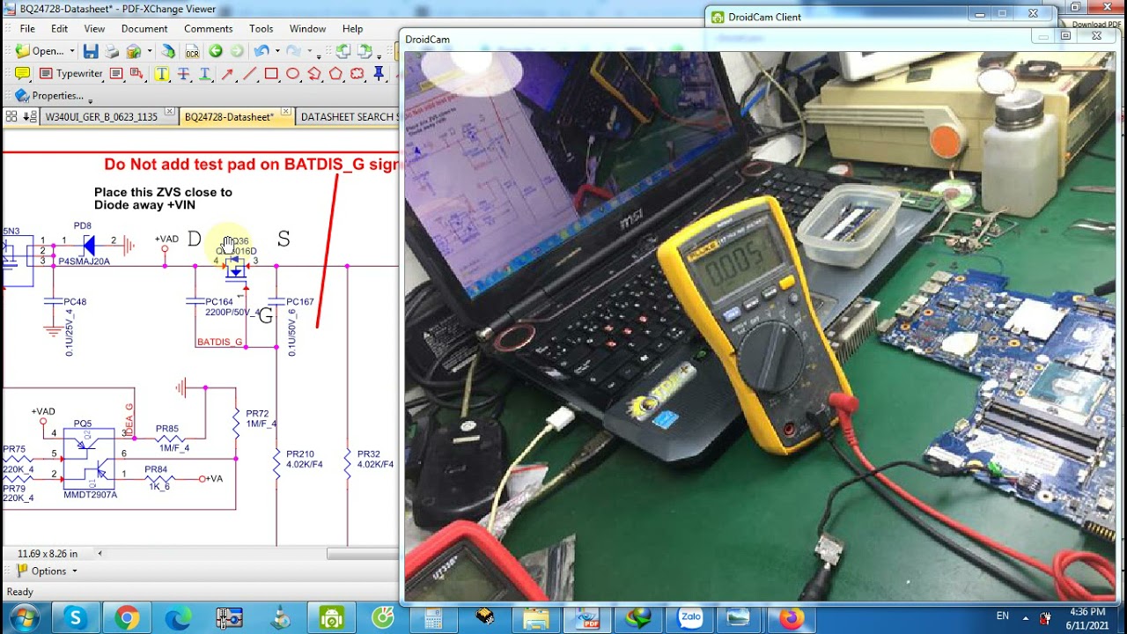Open the Options dropdown at bottom left
Screen dimensions: 1127x634
[x=47, y=571]
